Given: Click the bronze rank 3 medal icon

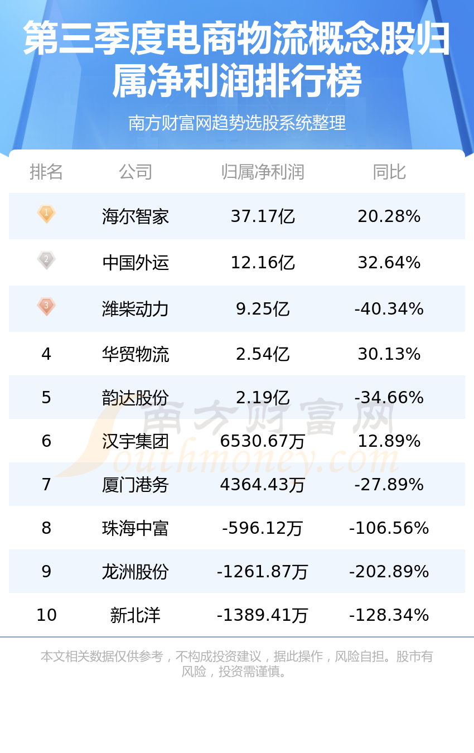Looking at the screenshot, I should (x=46, y=306).
